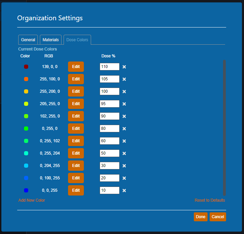Screen dimensions: 244x234
Task: Delete the dose 50 color row
Action: click(x=124, y=153)
